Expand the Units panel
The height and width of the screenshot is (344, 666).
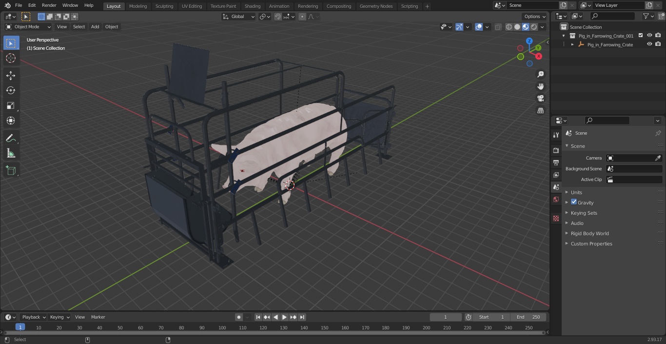(x=576, y=192)
